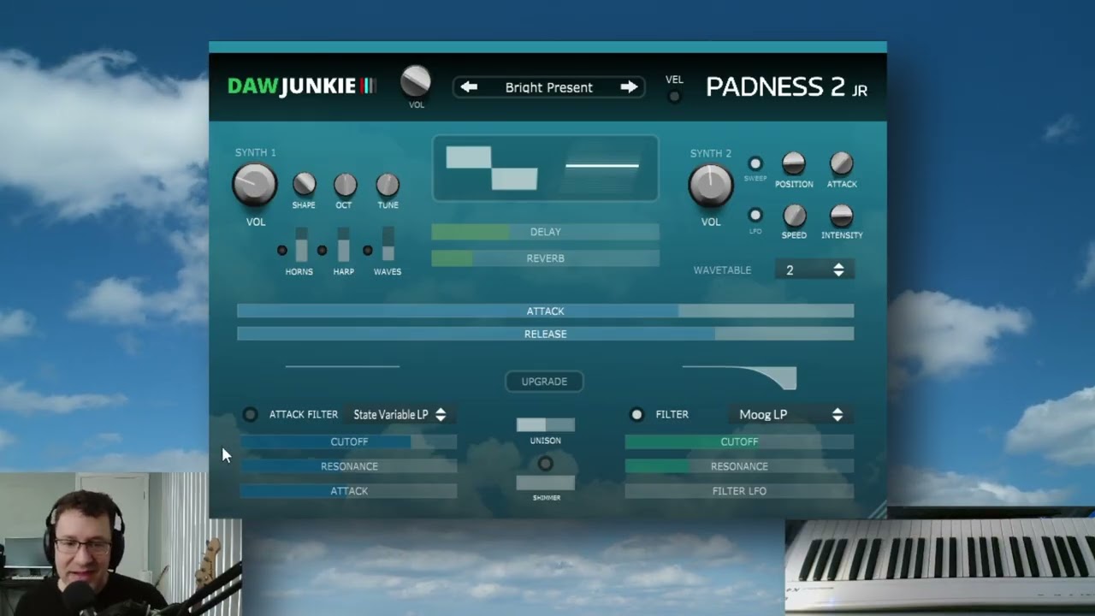Click the previous preset left arrow

pyautogui.click(x=468, y=86)
